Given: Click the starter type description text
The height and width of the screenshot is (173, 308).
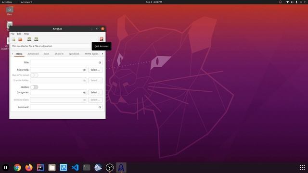Looking at the screenshot, I should (x=32, y=46).
